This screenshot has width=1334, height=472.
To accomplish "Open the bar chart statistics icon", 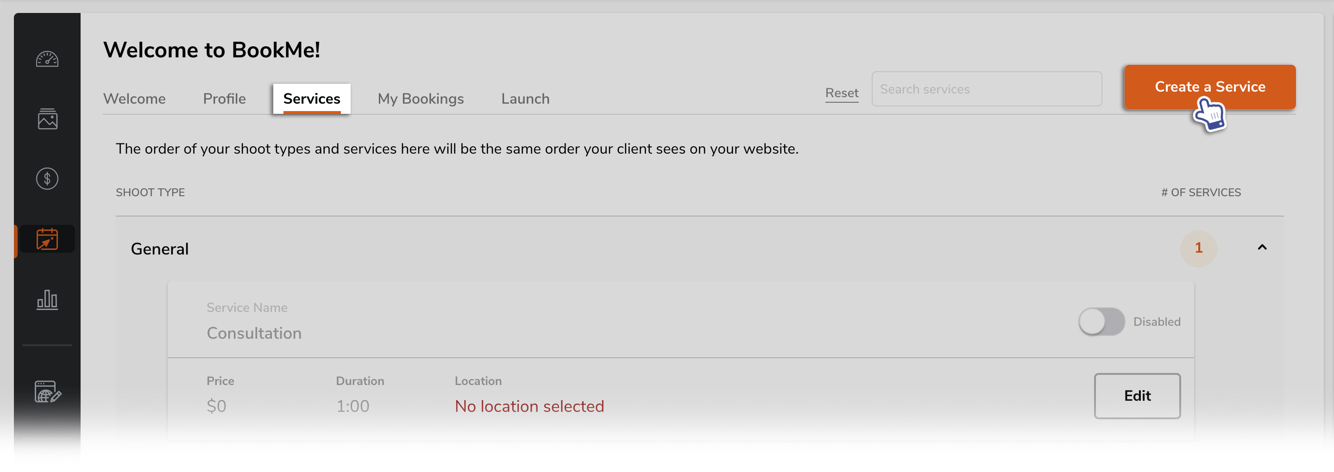I will [47, 300].
